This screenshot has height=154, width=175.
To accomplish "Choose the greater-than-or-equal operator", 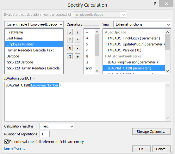I will click(x=87, y=56).
